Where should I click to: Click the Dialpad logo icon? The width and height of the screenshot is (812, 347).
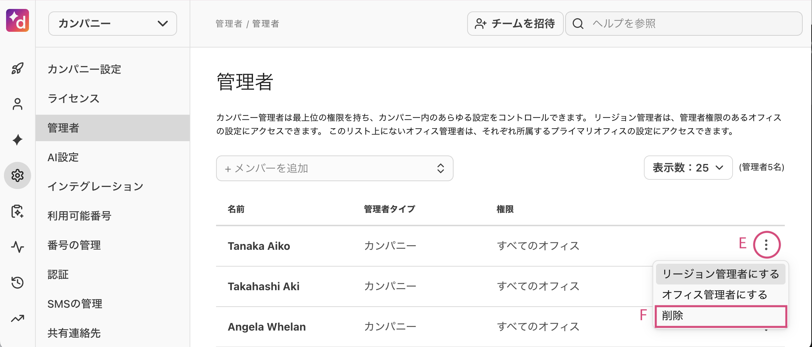click(x=18, y=21)
